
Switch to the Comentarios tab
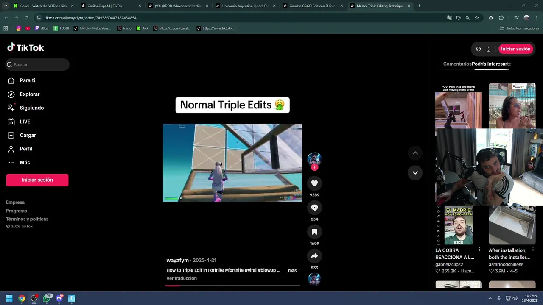[x=457, y=64]
